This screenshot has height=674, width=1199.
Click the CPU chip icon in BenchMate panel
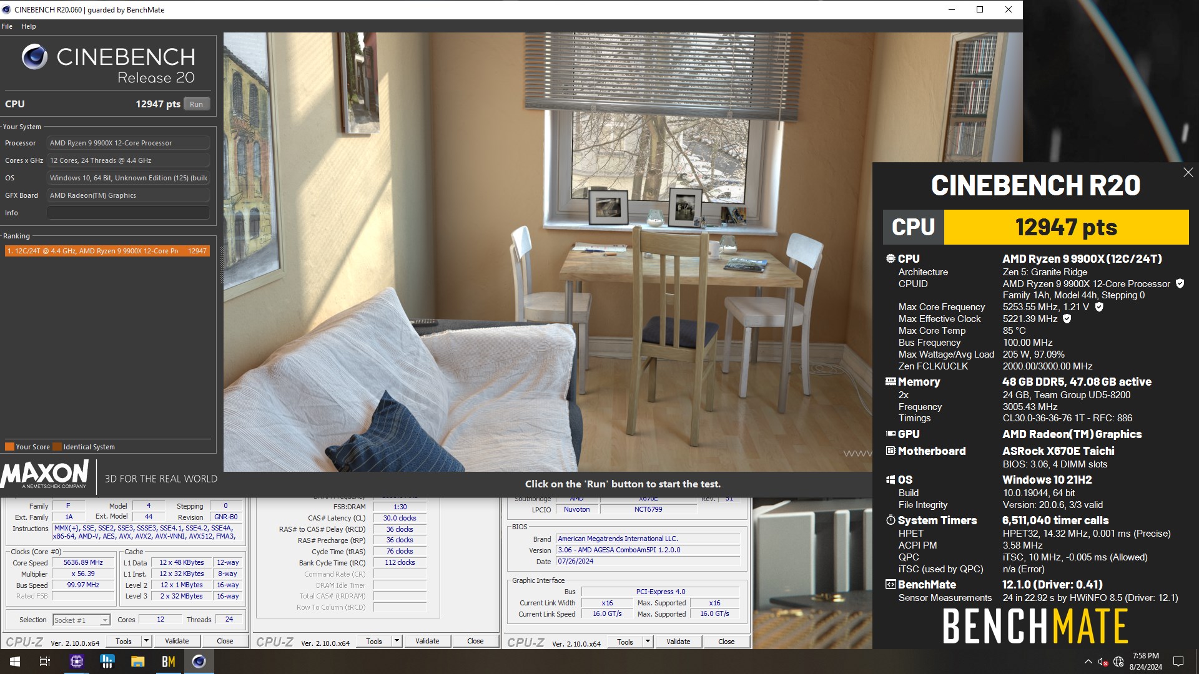[891, 258]
